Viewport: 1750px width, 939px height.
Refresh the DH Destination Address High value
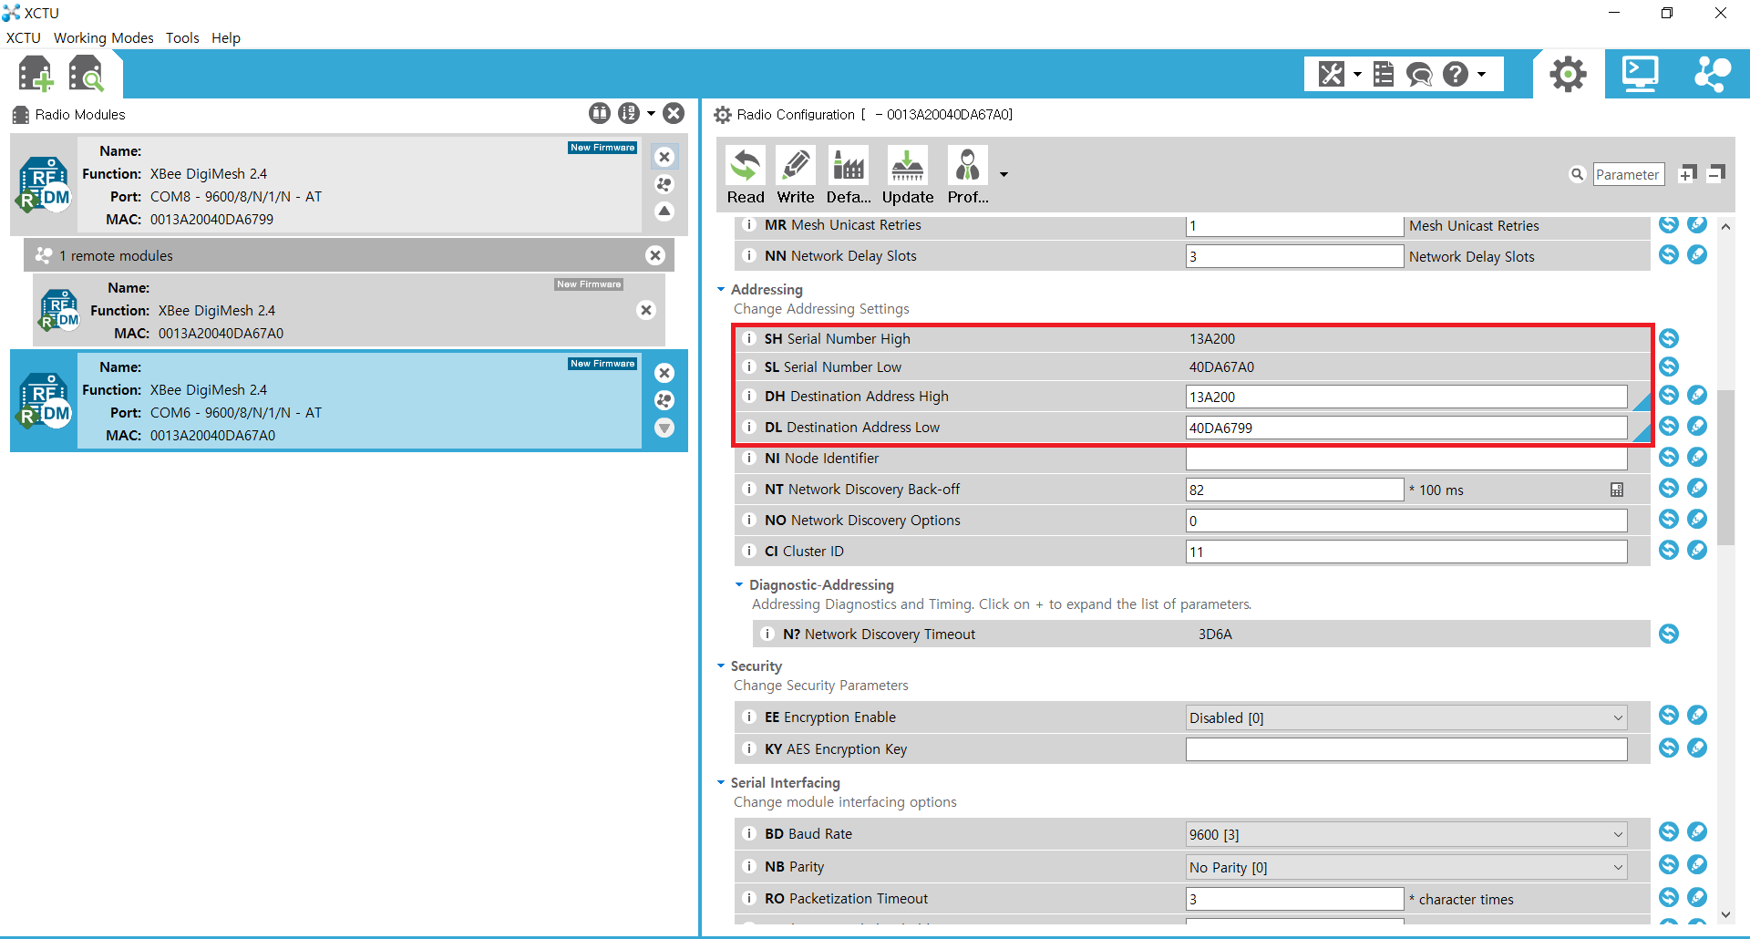[1669, 395]
